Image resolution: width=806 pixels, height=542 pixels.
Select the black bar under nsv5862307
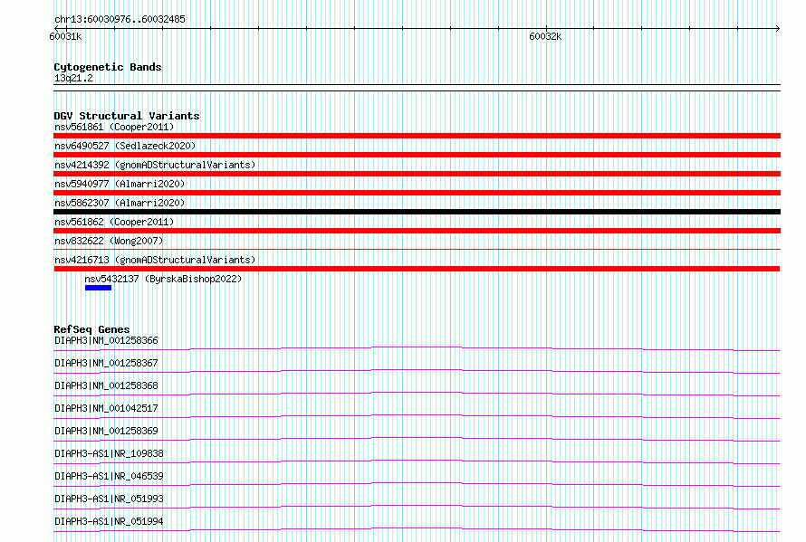point(417,212)
